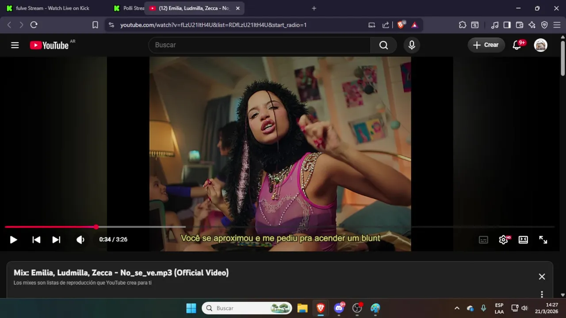Image resolution: width=566 pixels, height=318 pixels.
Task: Show hidden system tray icons
Action: (457, 308)
